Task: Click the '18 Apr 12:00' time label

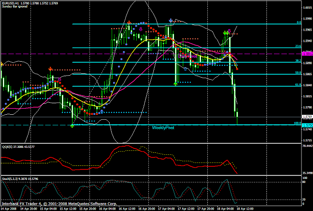Action: tap(245, 208)
